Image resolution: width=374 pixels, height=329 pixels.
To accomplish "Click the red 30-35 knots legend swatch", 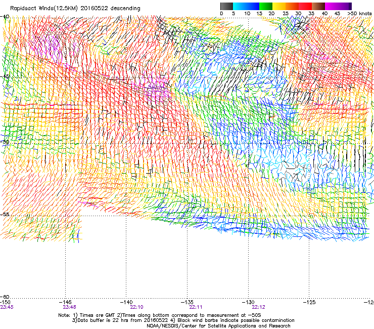I will (305, 6).
